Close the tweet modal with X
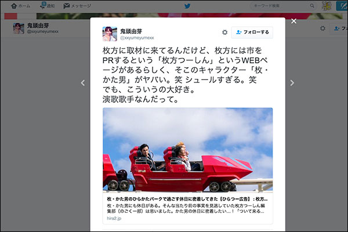The height and width of the screenshot is (232, 348). point(293,21)
